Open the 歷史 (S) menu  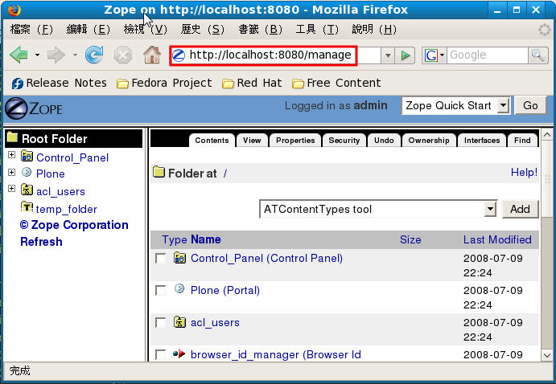(x=203, y=29)
